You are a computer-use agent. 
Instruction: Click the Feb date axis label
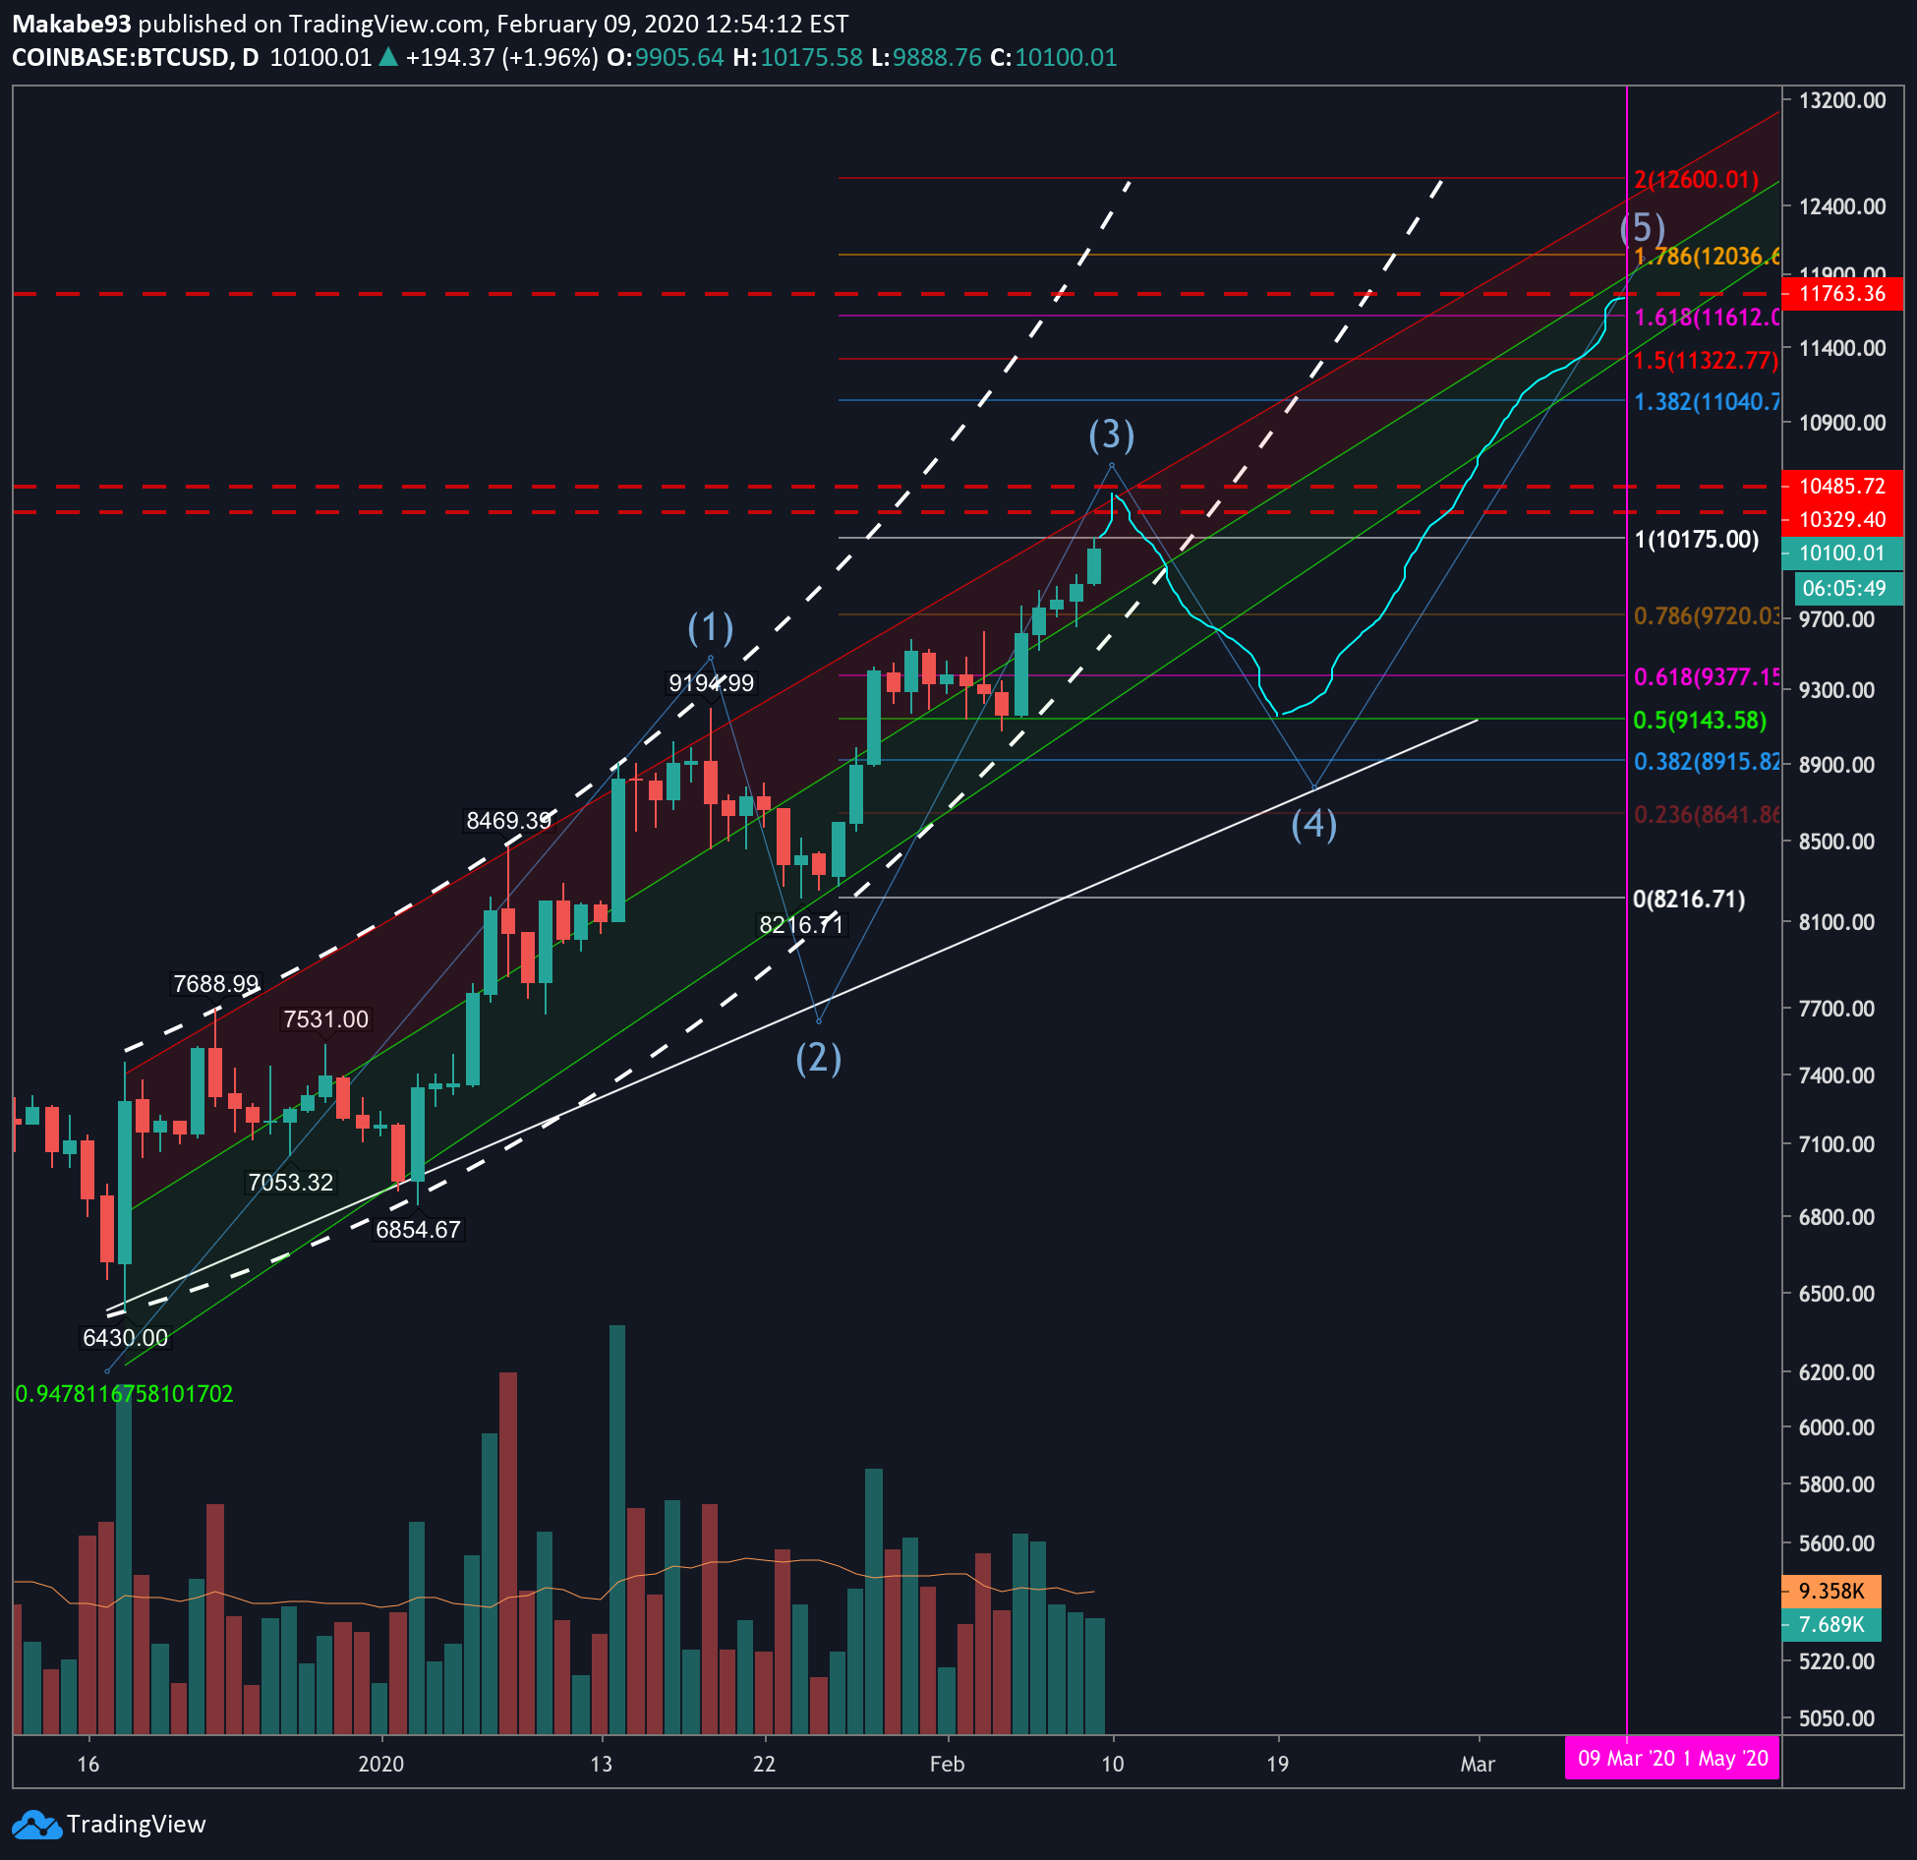(x=947, y=1764)
